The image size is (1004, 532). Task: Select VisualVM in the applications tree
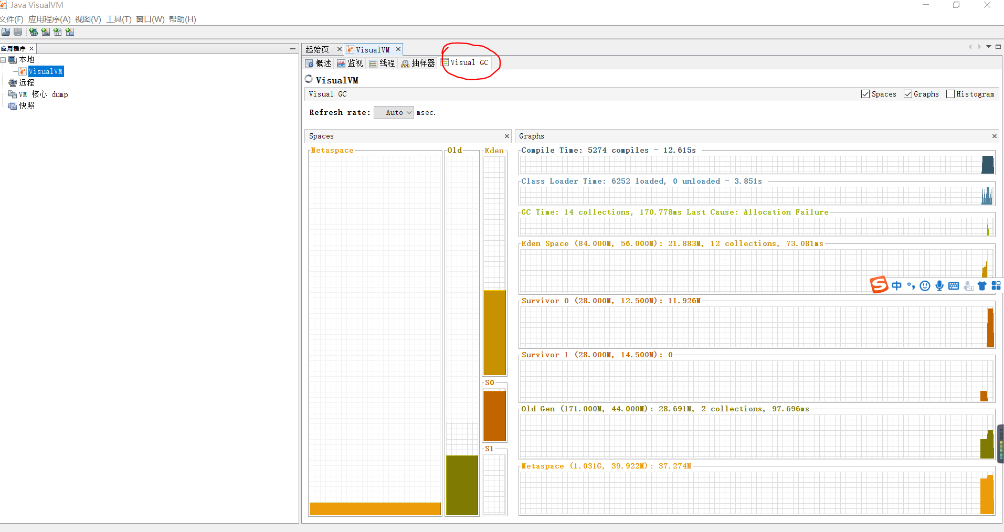coord(46,71)
